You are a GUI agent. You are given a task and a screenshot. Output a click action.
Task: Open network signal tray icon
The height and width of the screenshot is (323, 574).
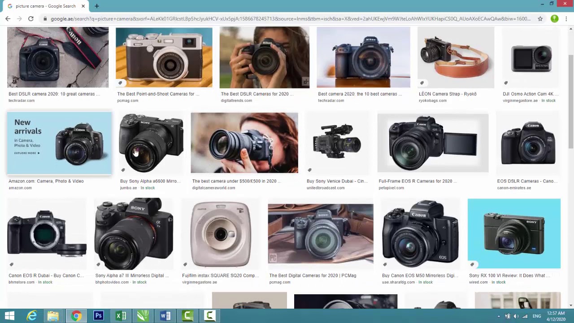click(525, 316)
